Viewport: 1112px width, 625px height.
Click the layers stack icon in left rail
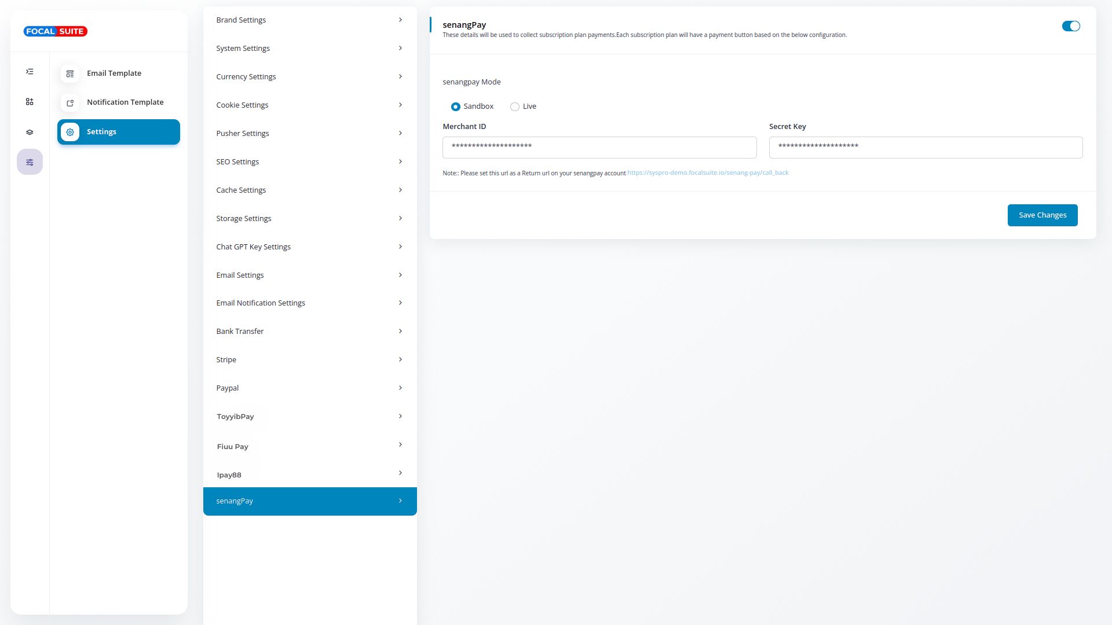tap(30, 133)
